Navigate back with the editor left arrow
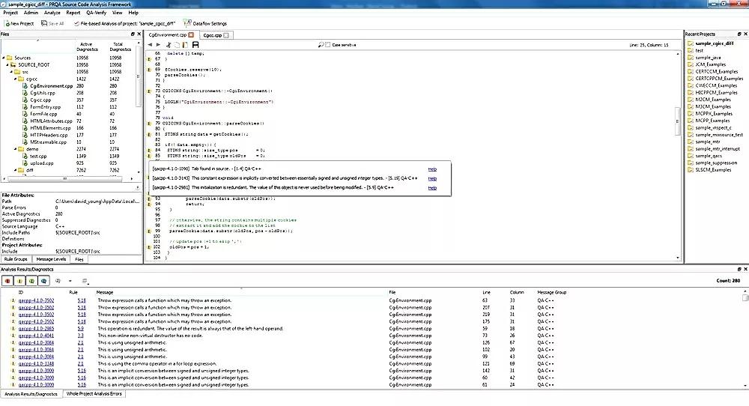 pyautogui.click(x=150, y=45)
